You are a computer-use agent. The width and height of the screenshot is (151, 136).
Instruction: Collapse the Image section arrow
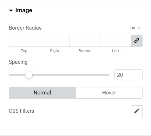pyautogui.click(x=11, y=11)
